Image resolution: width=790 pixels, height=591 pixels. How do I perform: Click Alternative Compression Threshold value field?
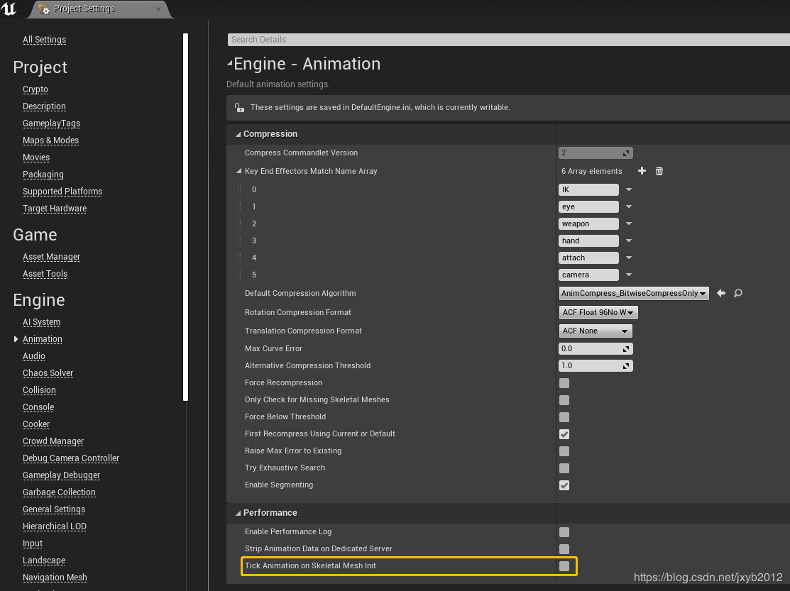596,366
